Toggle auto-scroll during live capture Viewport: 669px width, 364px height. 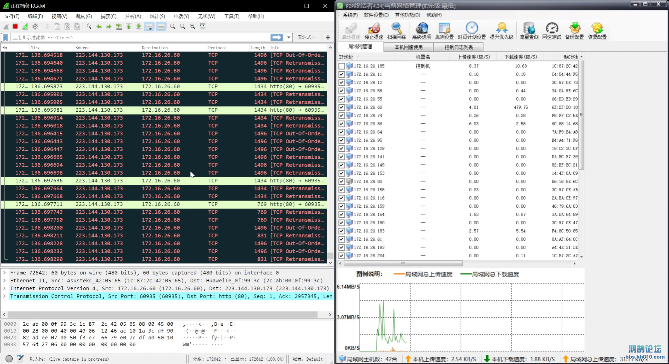(x=149, y=26)
